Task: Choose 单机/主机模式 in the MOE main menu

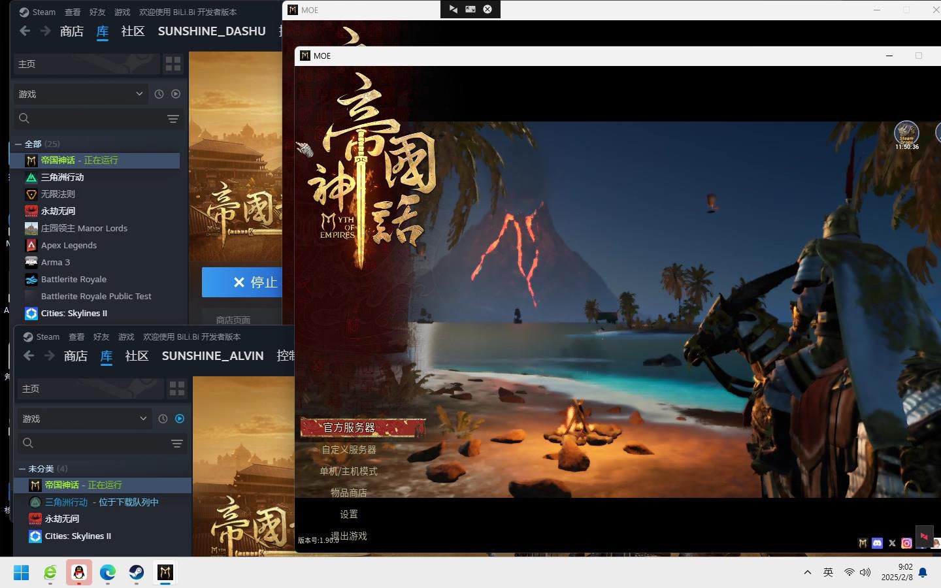Action: point(348,471)
